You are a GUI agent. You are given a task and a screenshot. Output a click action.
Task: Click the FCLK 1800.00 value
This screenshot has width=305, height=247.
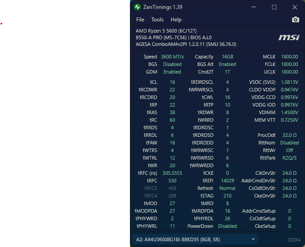point(289,64)
